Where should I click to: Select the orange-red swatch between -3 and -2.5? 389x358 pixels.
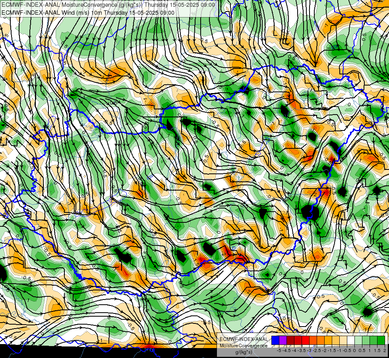313,340
